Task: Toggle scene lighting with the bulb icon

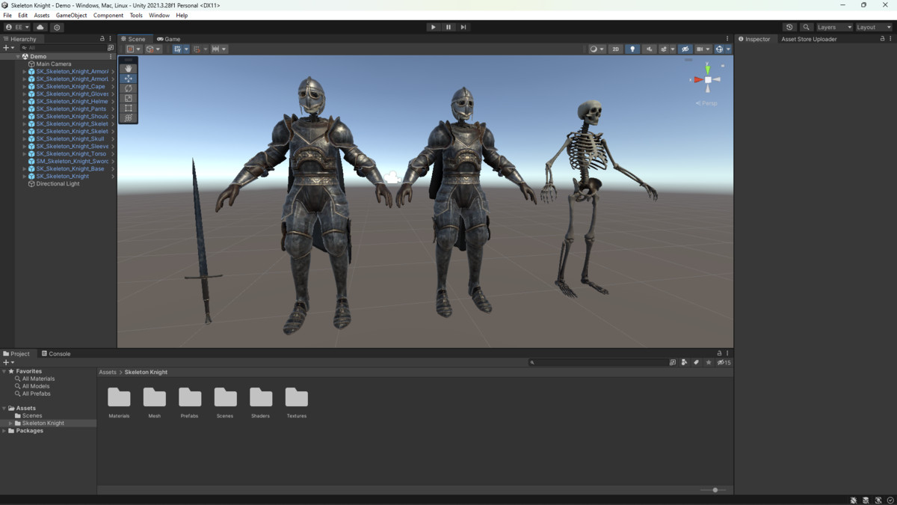Action: (632, 49)
